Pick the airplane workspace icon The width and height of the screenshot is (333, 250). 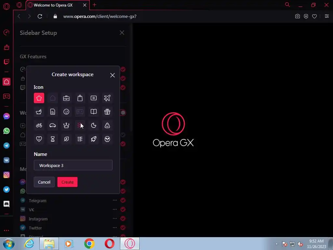[x=107, y=98]
